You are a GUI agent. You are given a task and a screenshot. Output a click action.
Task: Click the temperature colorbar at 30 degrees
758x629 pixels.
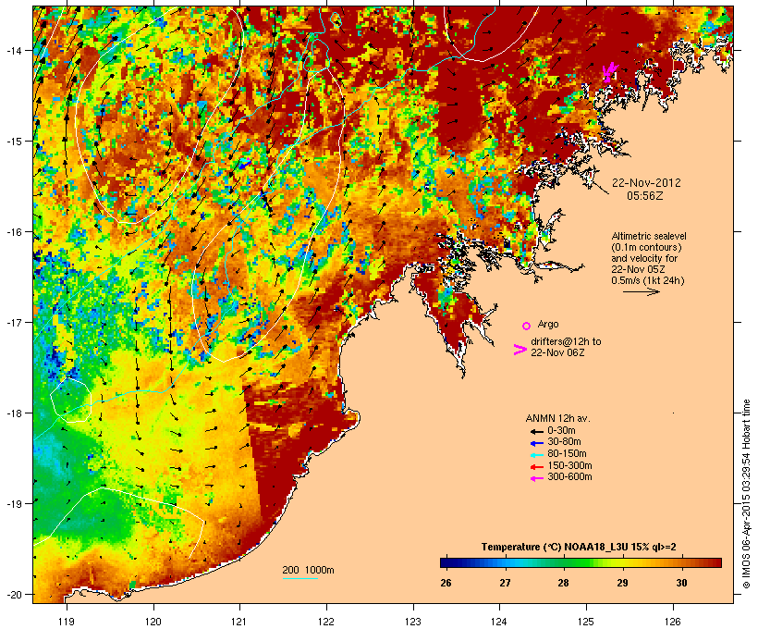point(681,562)
